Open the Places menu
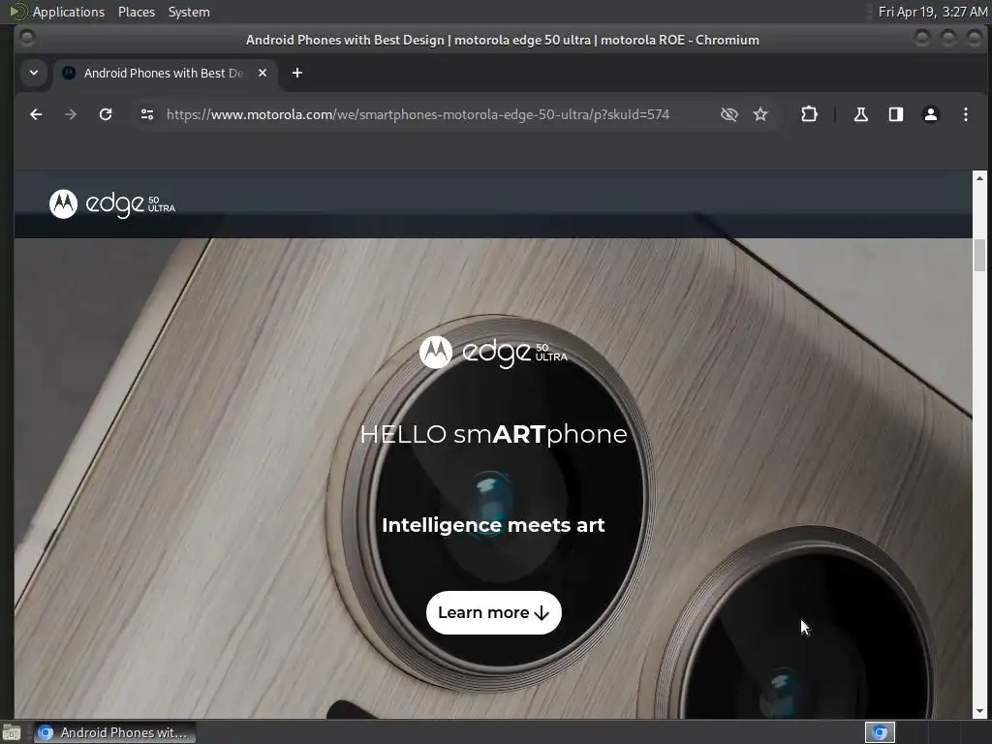Image resolution: width=992 pixels, height=744 pixels. (x=137, y=12)
